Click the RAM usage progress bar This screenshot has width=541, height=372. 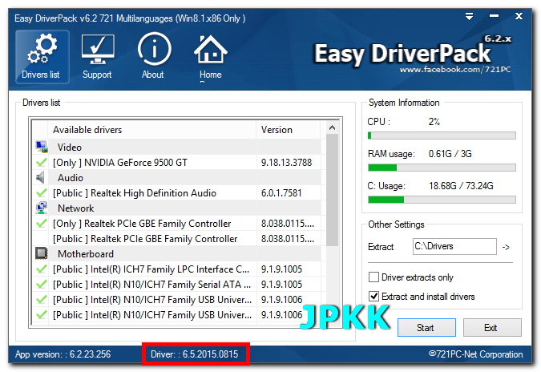click(442, 168)
